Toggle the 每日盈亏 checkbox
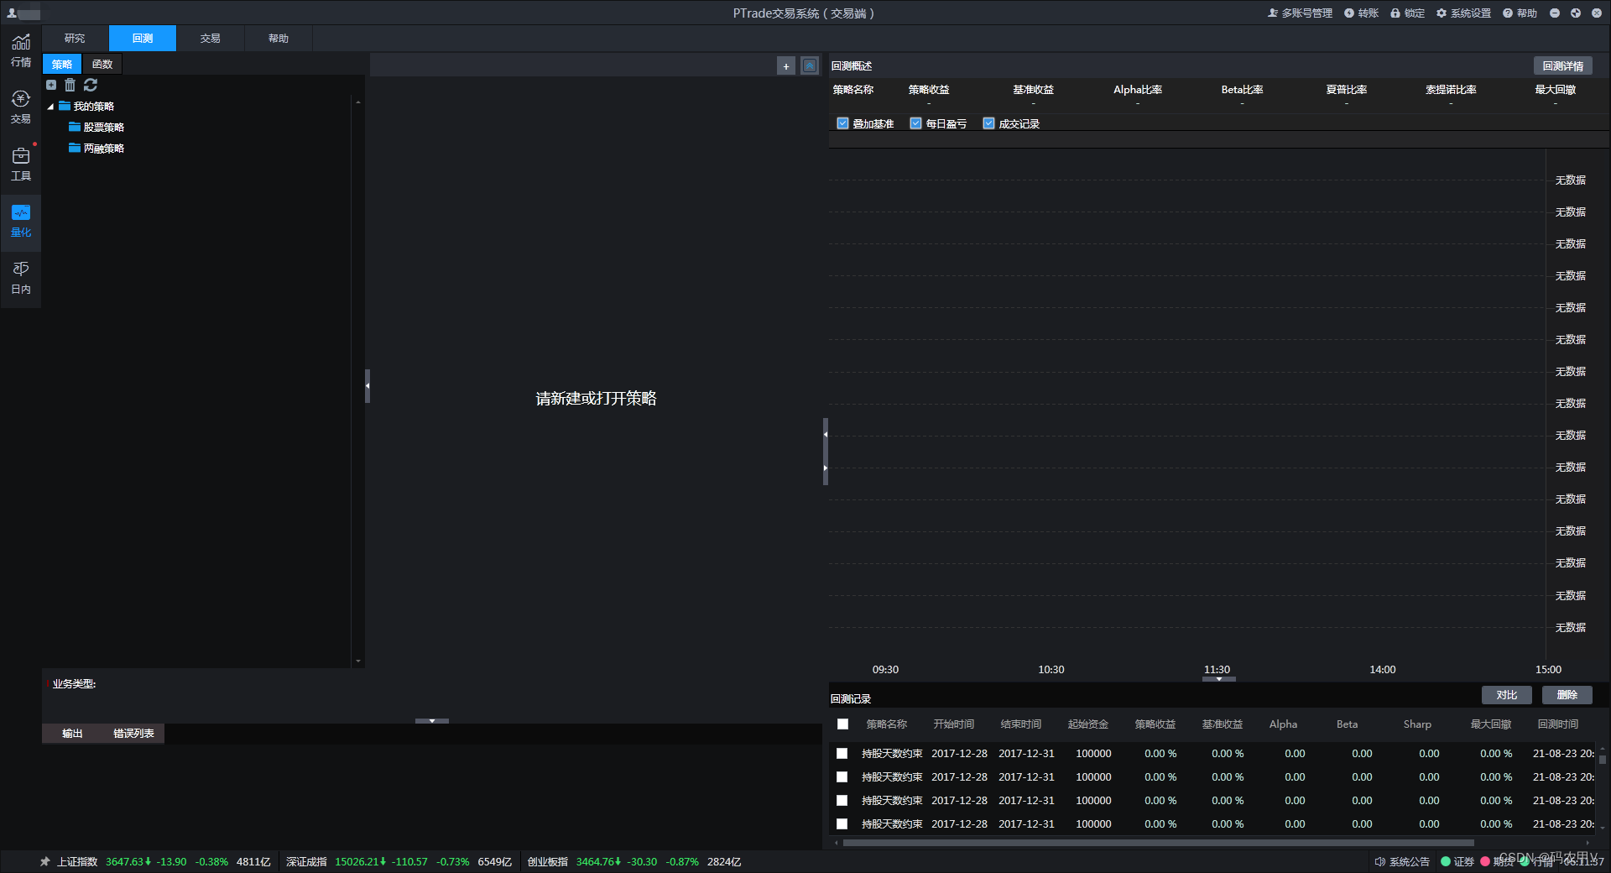Screen dimensions: 1611x873 coord(916,123)
